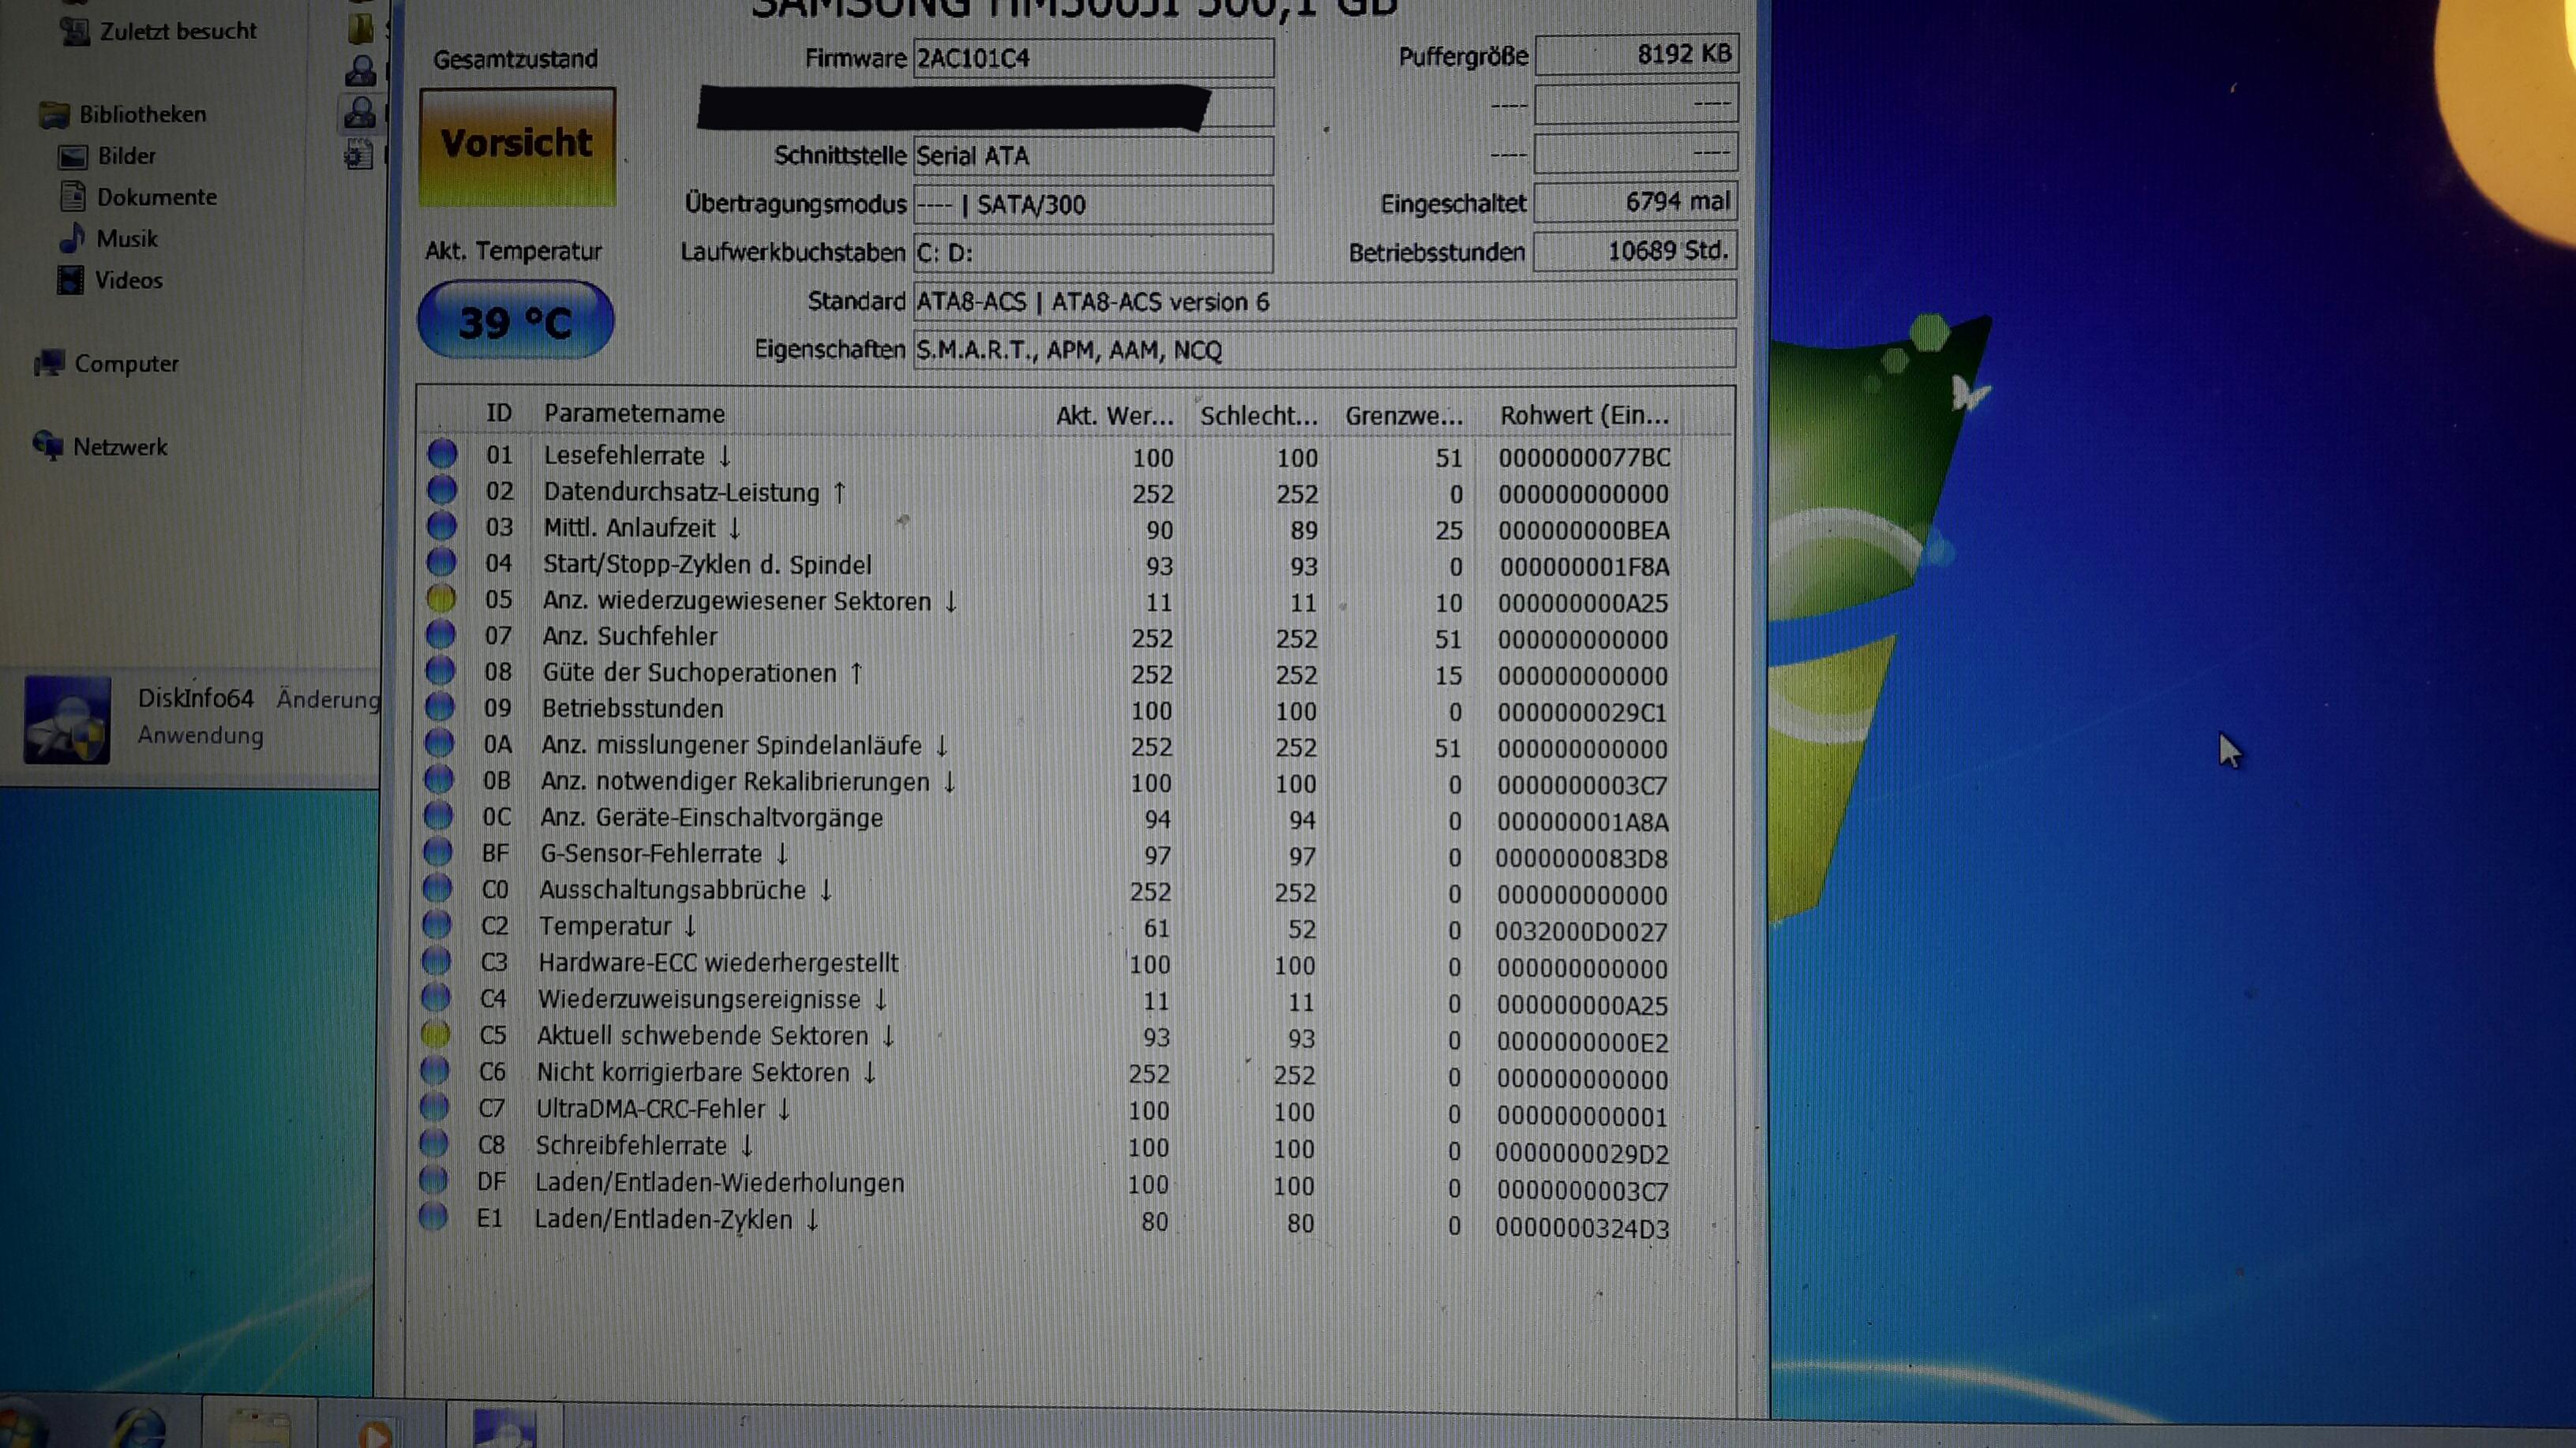Image resolution: width=2576 pixels, height=1448 pixels.
Task: Open the Dokumente library
Action: click(156, 196)
